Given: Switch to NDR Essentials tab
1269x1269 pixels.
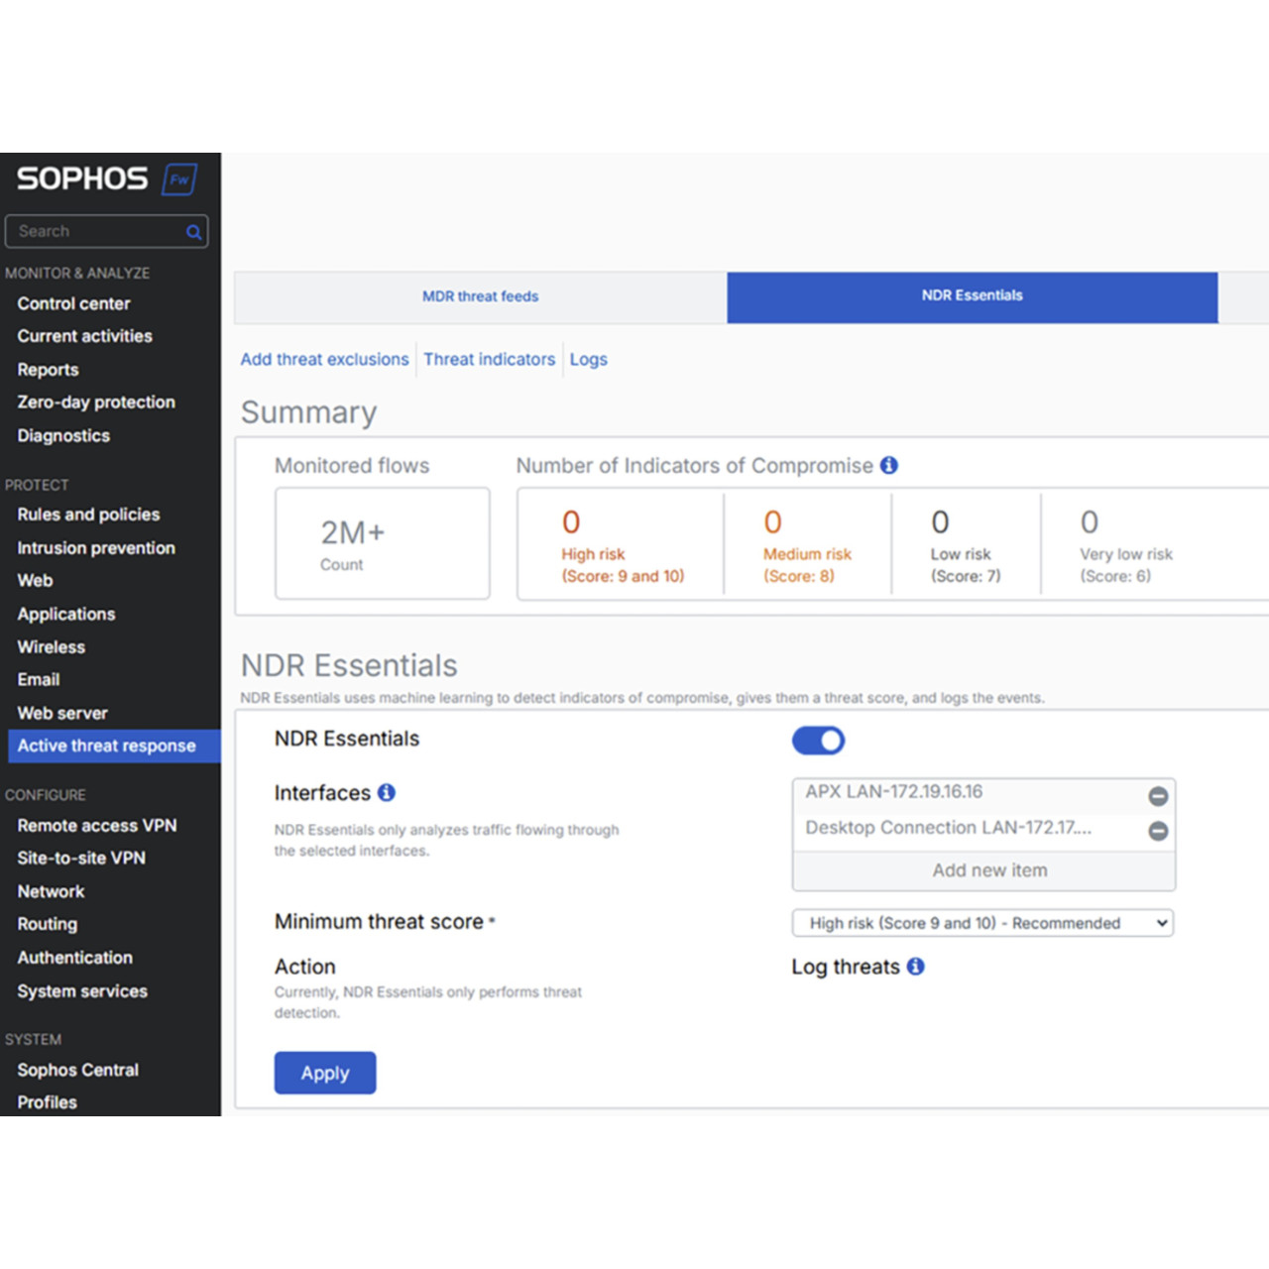Looking at the screenshot, I should pyautogui.click(x=973, y=296).
